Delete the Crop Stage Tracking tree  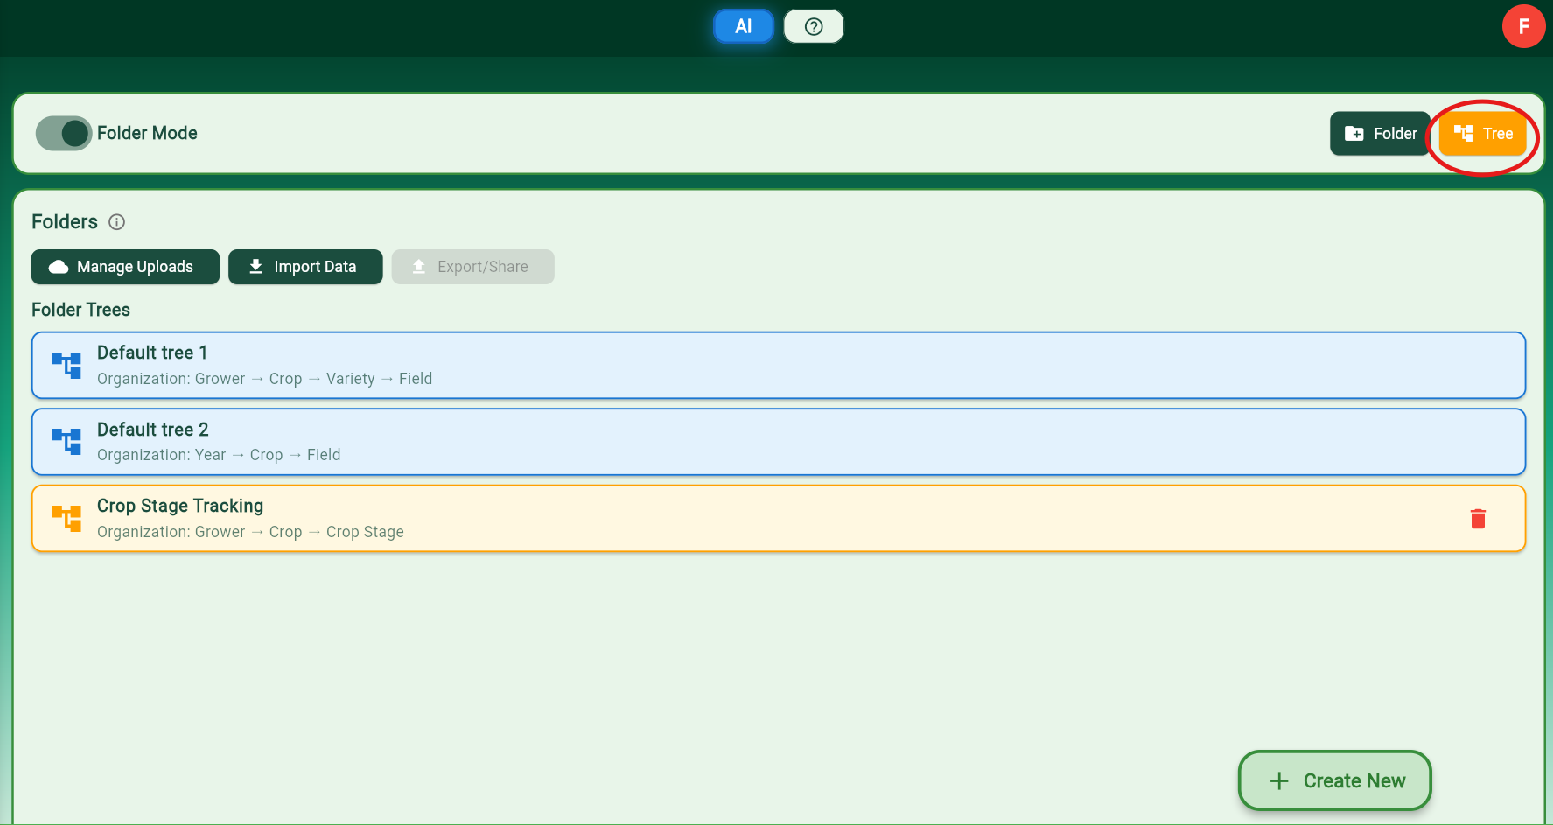(x=1478, y=518)
